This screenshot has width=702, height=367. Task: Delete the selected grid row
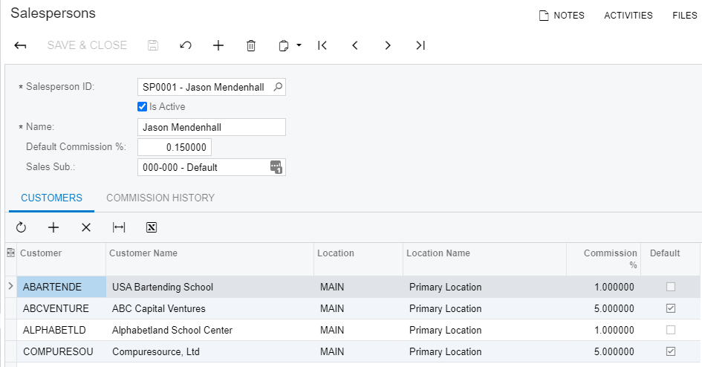[x=86, y=227]
